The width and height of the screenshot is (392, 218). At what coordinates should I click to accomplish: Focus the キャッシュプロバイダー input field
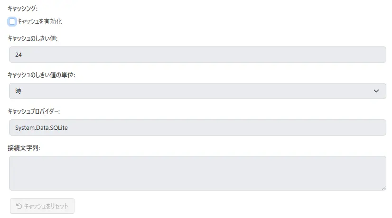tap(197, 127)
